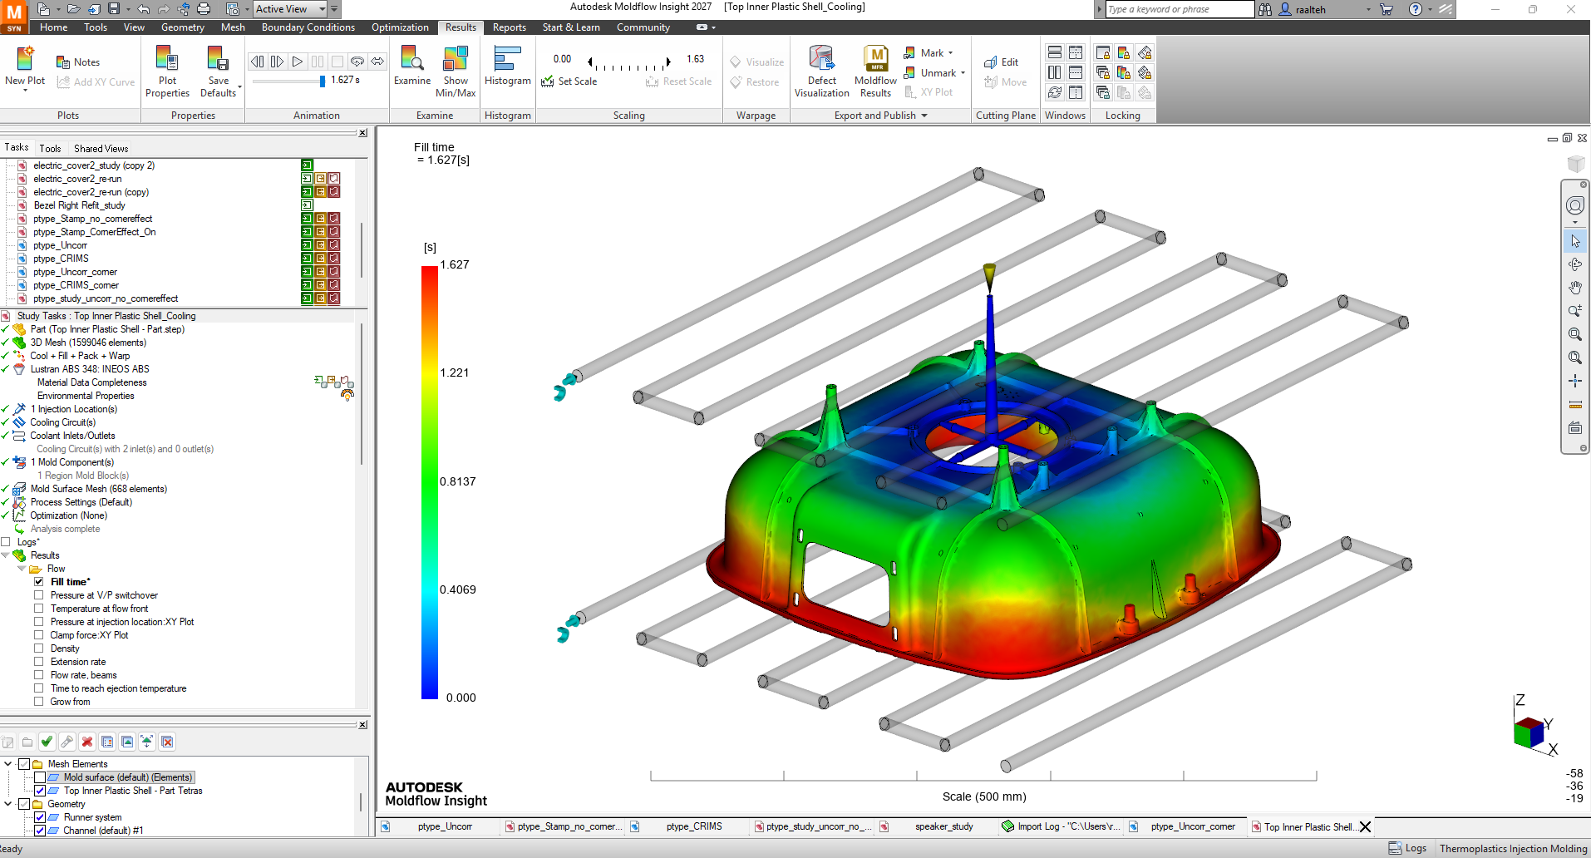This screenshot has width=1591, height=858.
Task: Step animation forward one frame
Action: click(x=278, y=62)
